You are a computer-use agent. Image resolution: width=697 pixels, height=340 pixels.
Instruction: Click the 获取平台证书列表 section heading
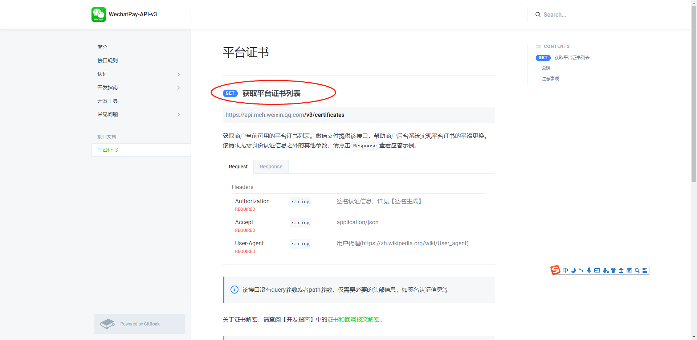tap(272, 93)
